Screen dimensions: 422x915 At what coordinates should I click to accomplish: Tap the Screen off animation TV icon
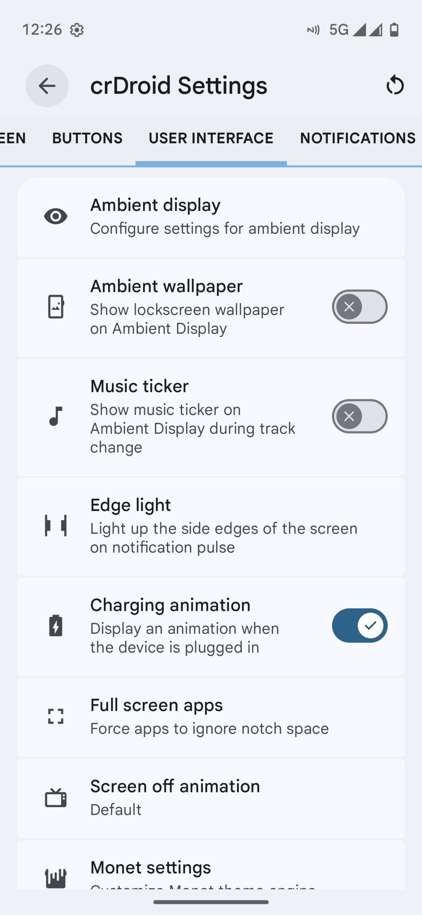pos(56,797)
